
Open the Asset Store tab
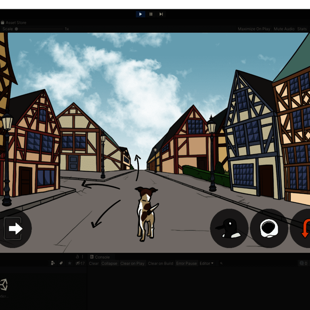click(13, 23)
